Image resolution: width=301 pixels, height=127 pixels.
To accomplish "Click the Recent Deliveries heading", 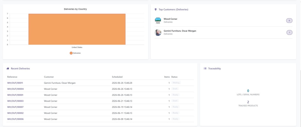I will point(20,68).
